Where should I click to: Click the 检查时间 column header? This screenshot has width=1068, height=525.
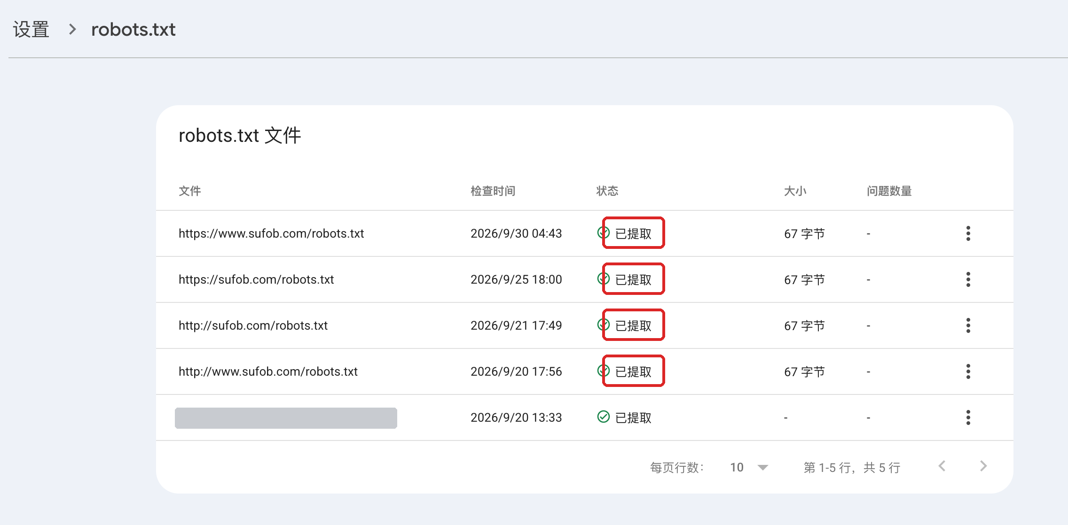point(493,191)
